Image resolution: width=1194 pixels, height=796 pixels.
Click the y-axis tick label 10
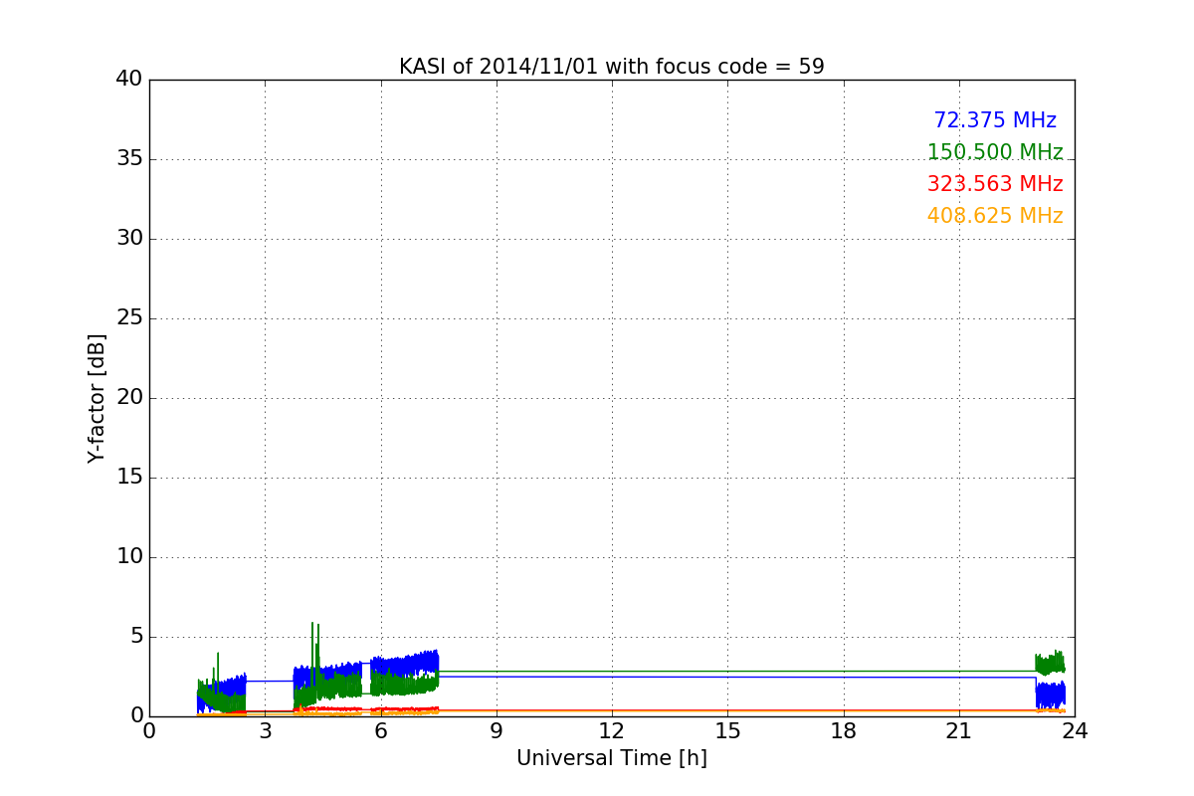click(x=129, y=557)
